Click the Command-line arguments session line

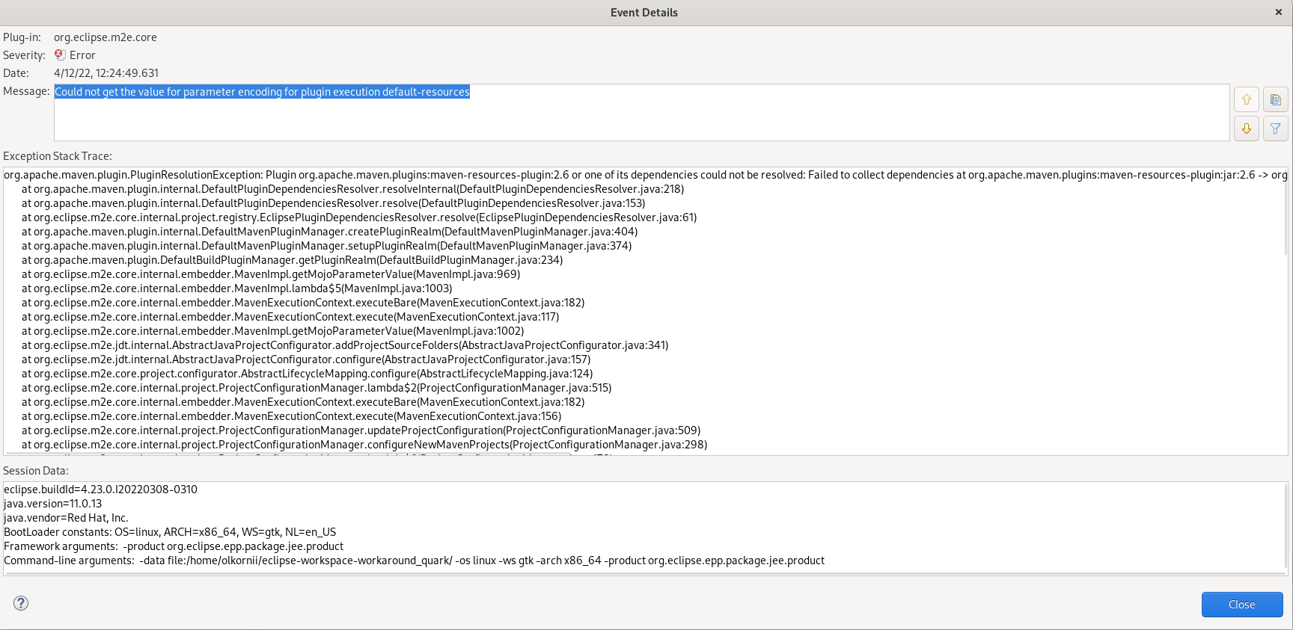414,560
